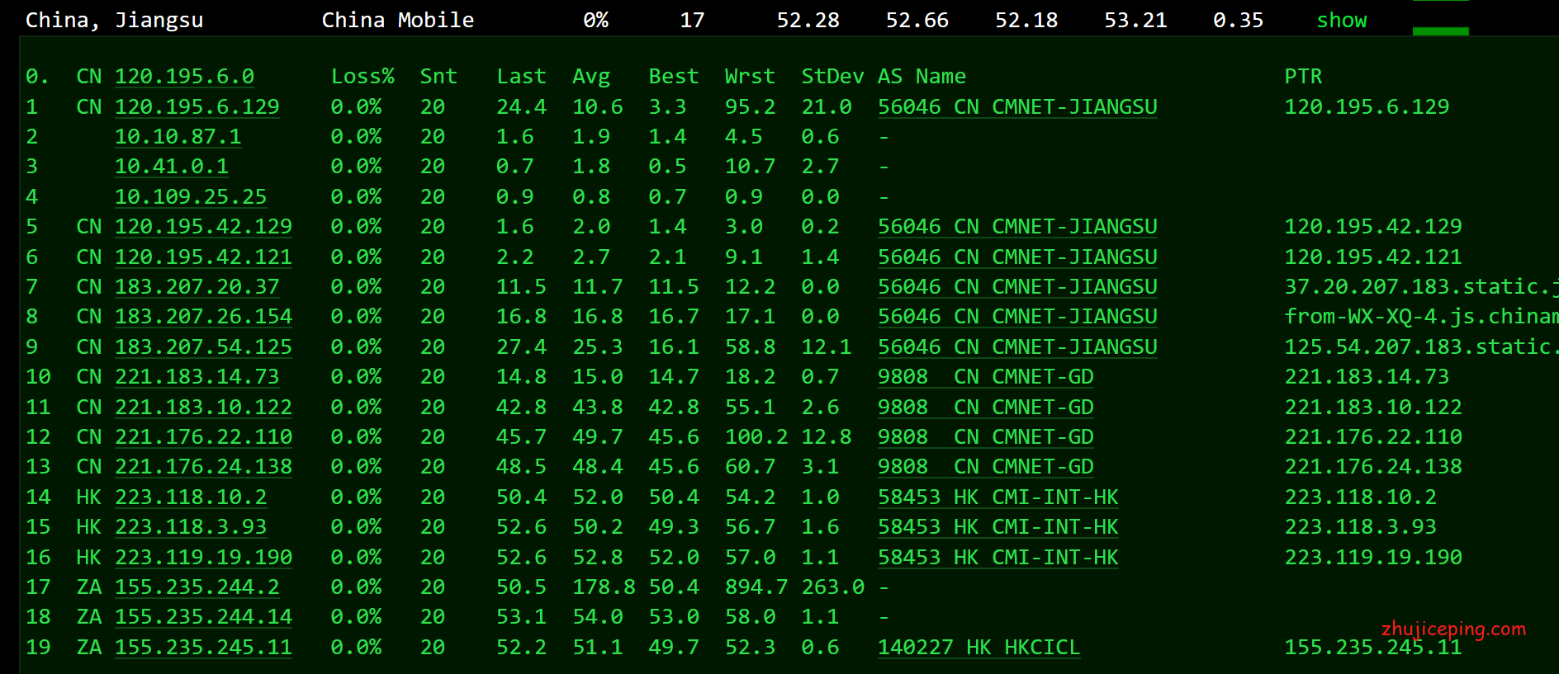Select the 'Wrst' column header

[750, 77]
